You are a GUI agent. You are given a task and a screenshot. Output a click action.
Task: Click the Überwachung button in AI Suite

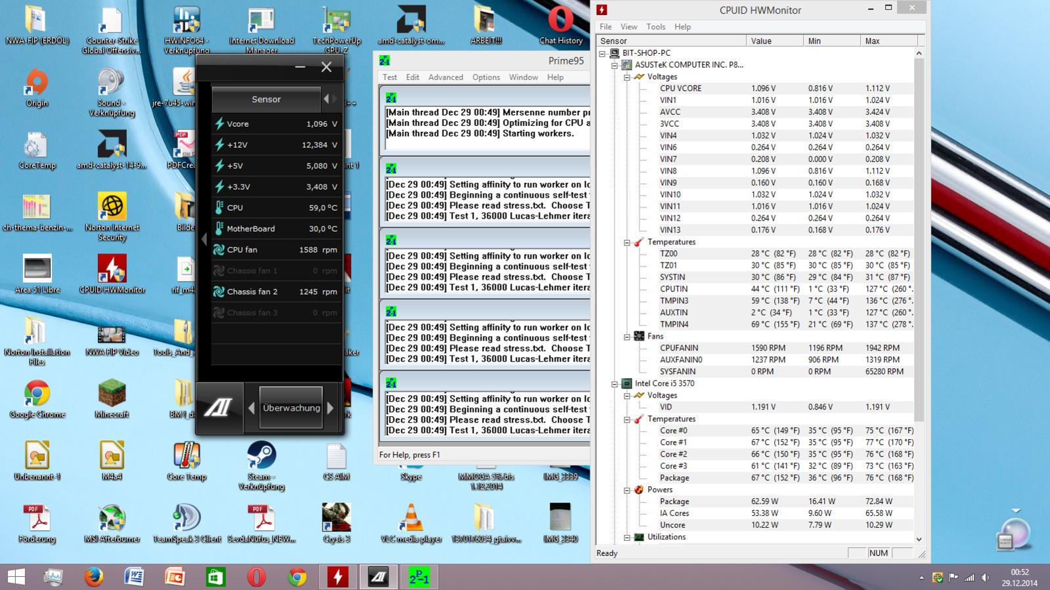pos(292,408)
